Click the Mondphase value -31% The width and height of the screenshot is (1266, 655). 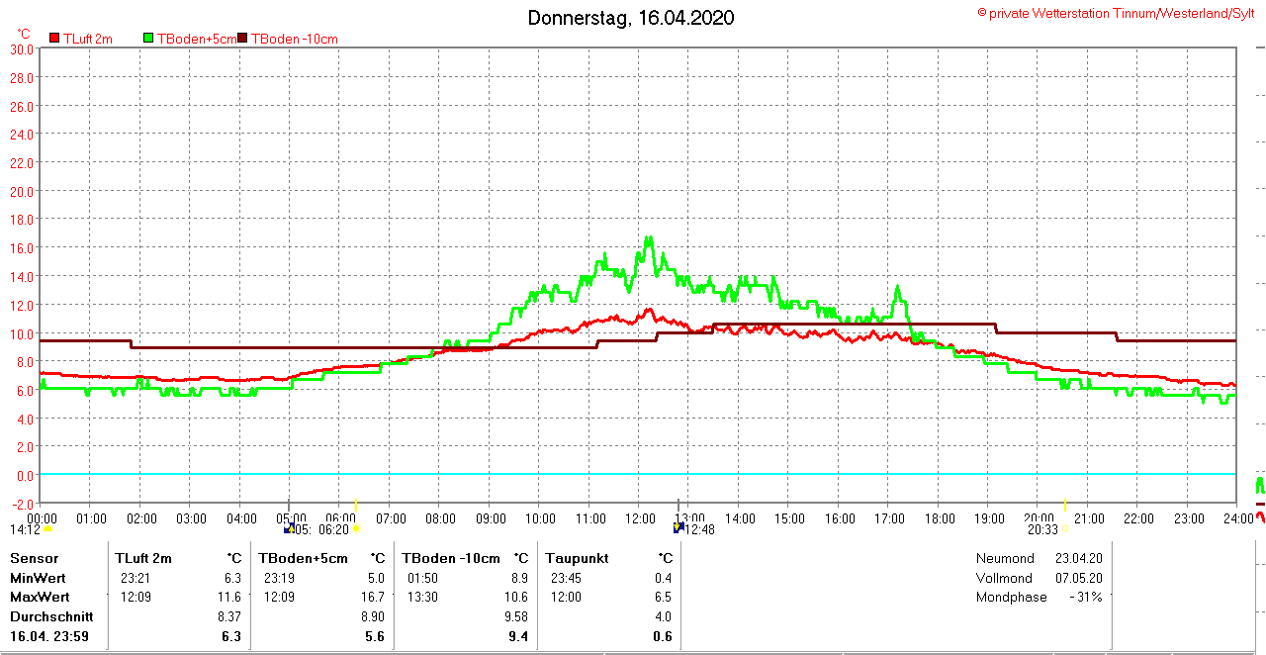point(1085,597)
